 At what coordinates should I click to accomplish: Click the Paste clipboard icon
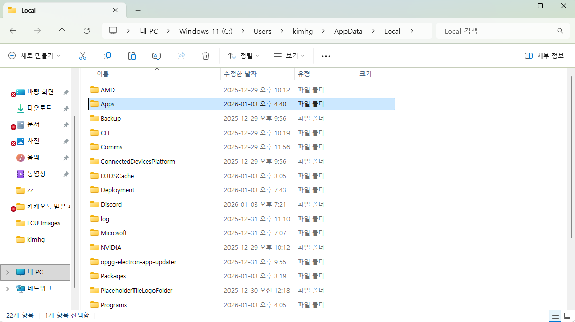tap(132, 56)
